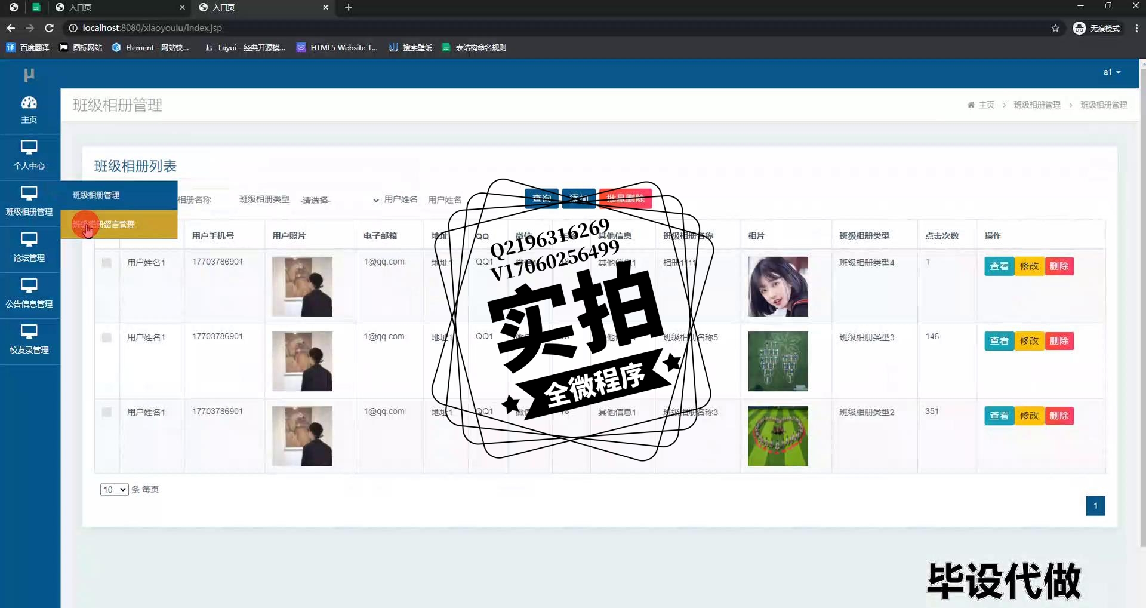
Task: Click 主页 breadcrumb link
Action: (987, 105)
